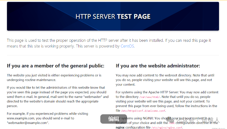This screenshot has width=227, height=129.
Task: Click the webmaster@example.com text
Action: click(x=28, y=123)
